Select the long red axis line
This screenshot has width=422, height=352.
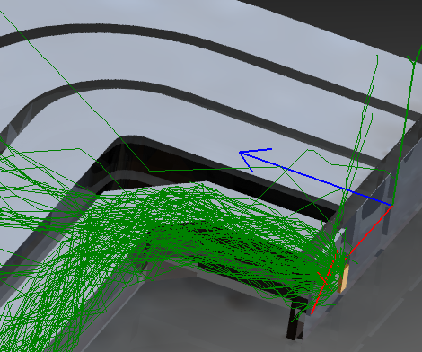(352, 260)
